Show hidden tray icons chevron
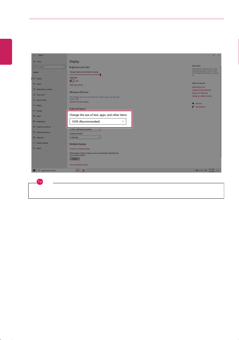 (x=194, y=170)
